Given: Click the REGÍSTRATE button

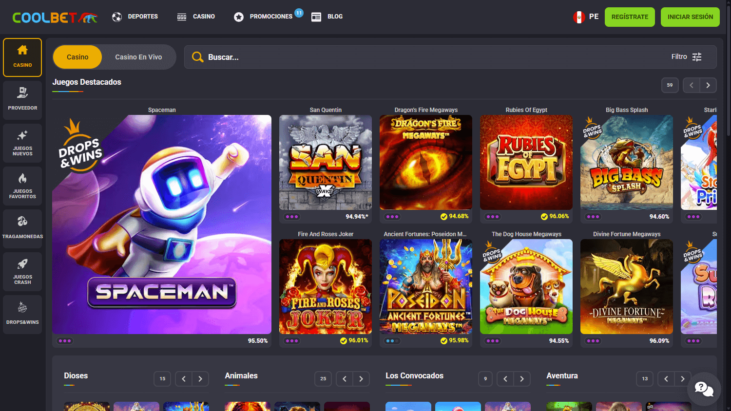Looking at the screenshot, I should [x=630, y=16].
